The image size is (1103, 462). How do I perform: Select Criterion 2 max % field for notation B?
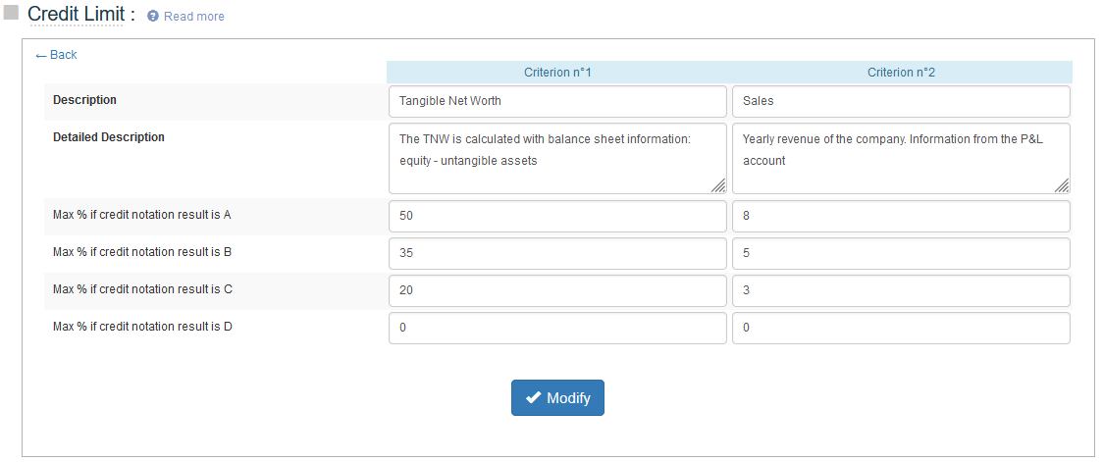[x=901, y=253]
